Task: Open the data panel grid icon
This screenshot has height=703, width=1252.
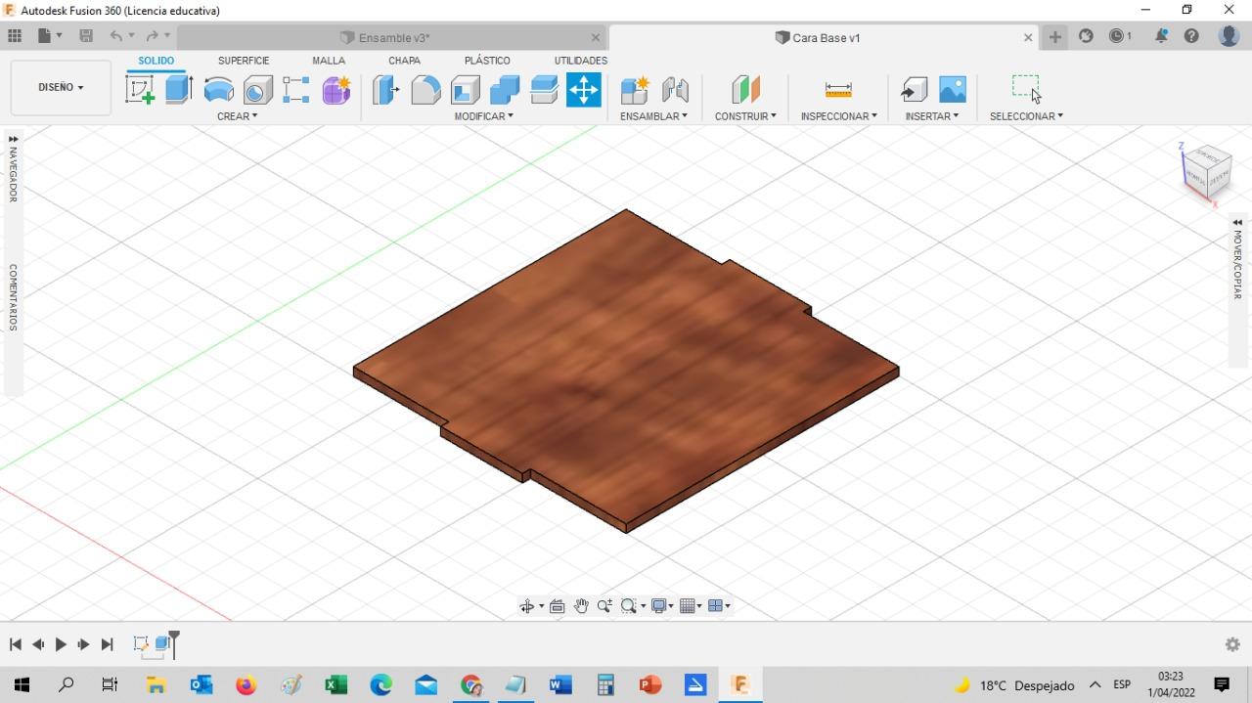Action: click(15, 36)
